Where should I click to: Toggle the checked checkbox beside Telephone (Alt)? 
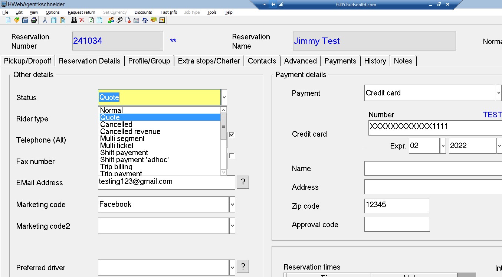[232, 135]
